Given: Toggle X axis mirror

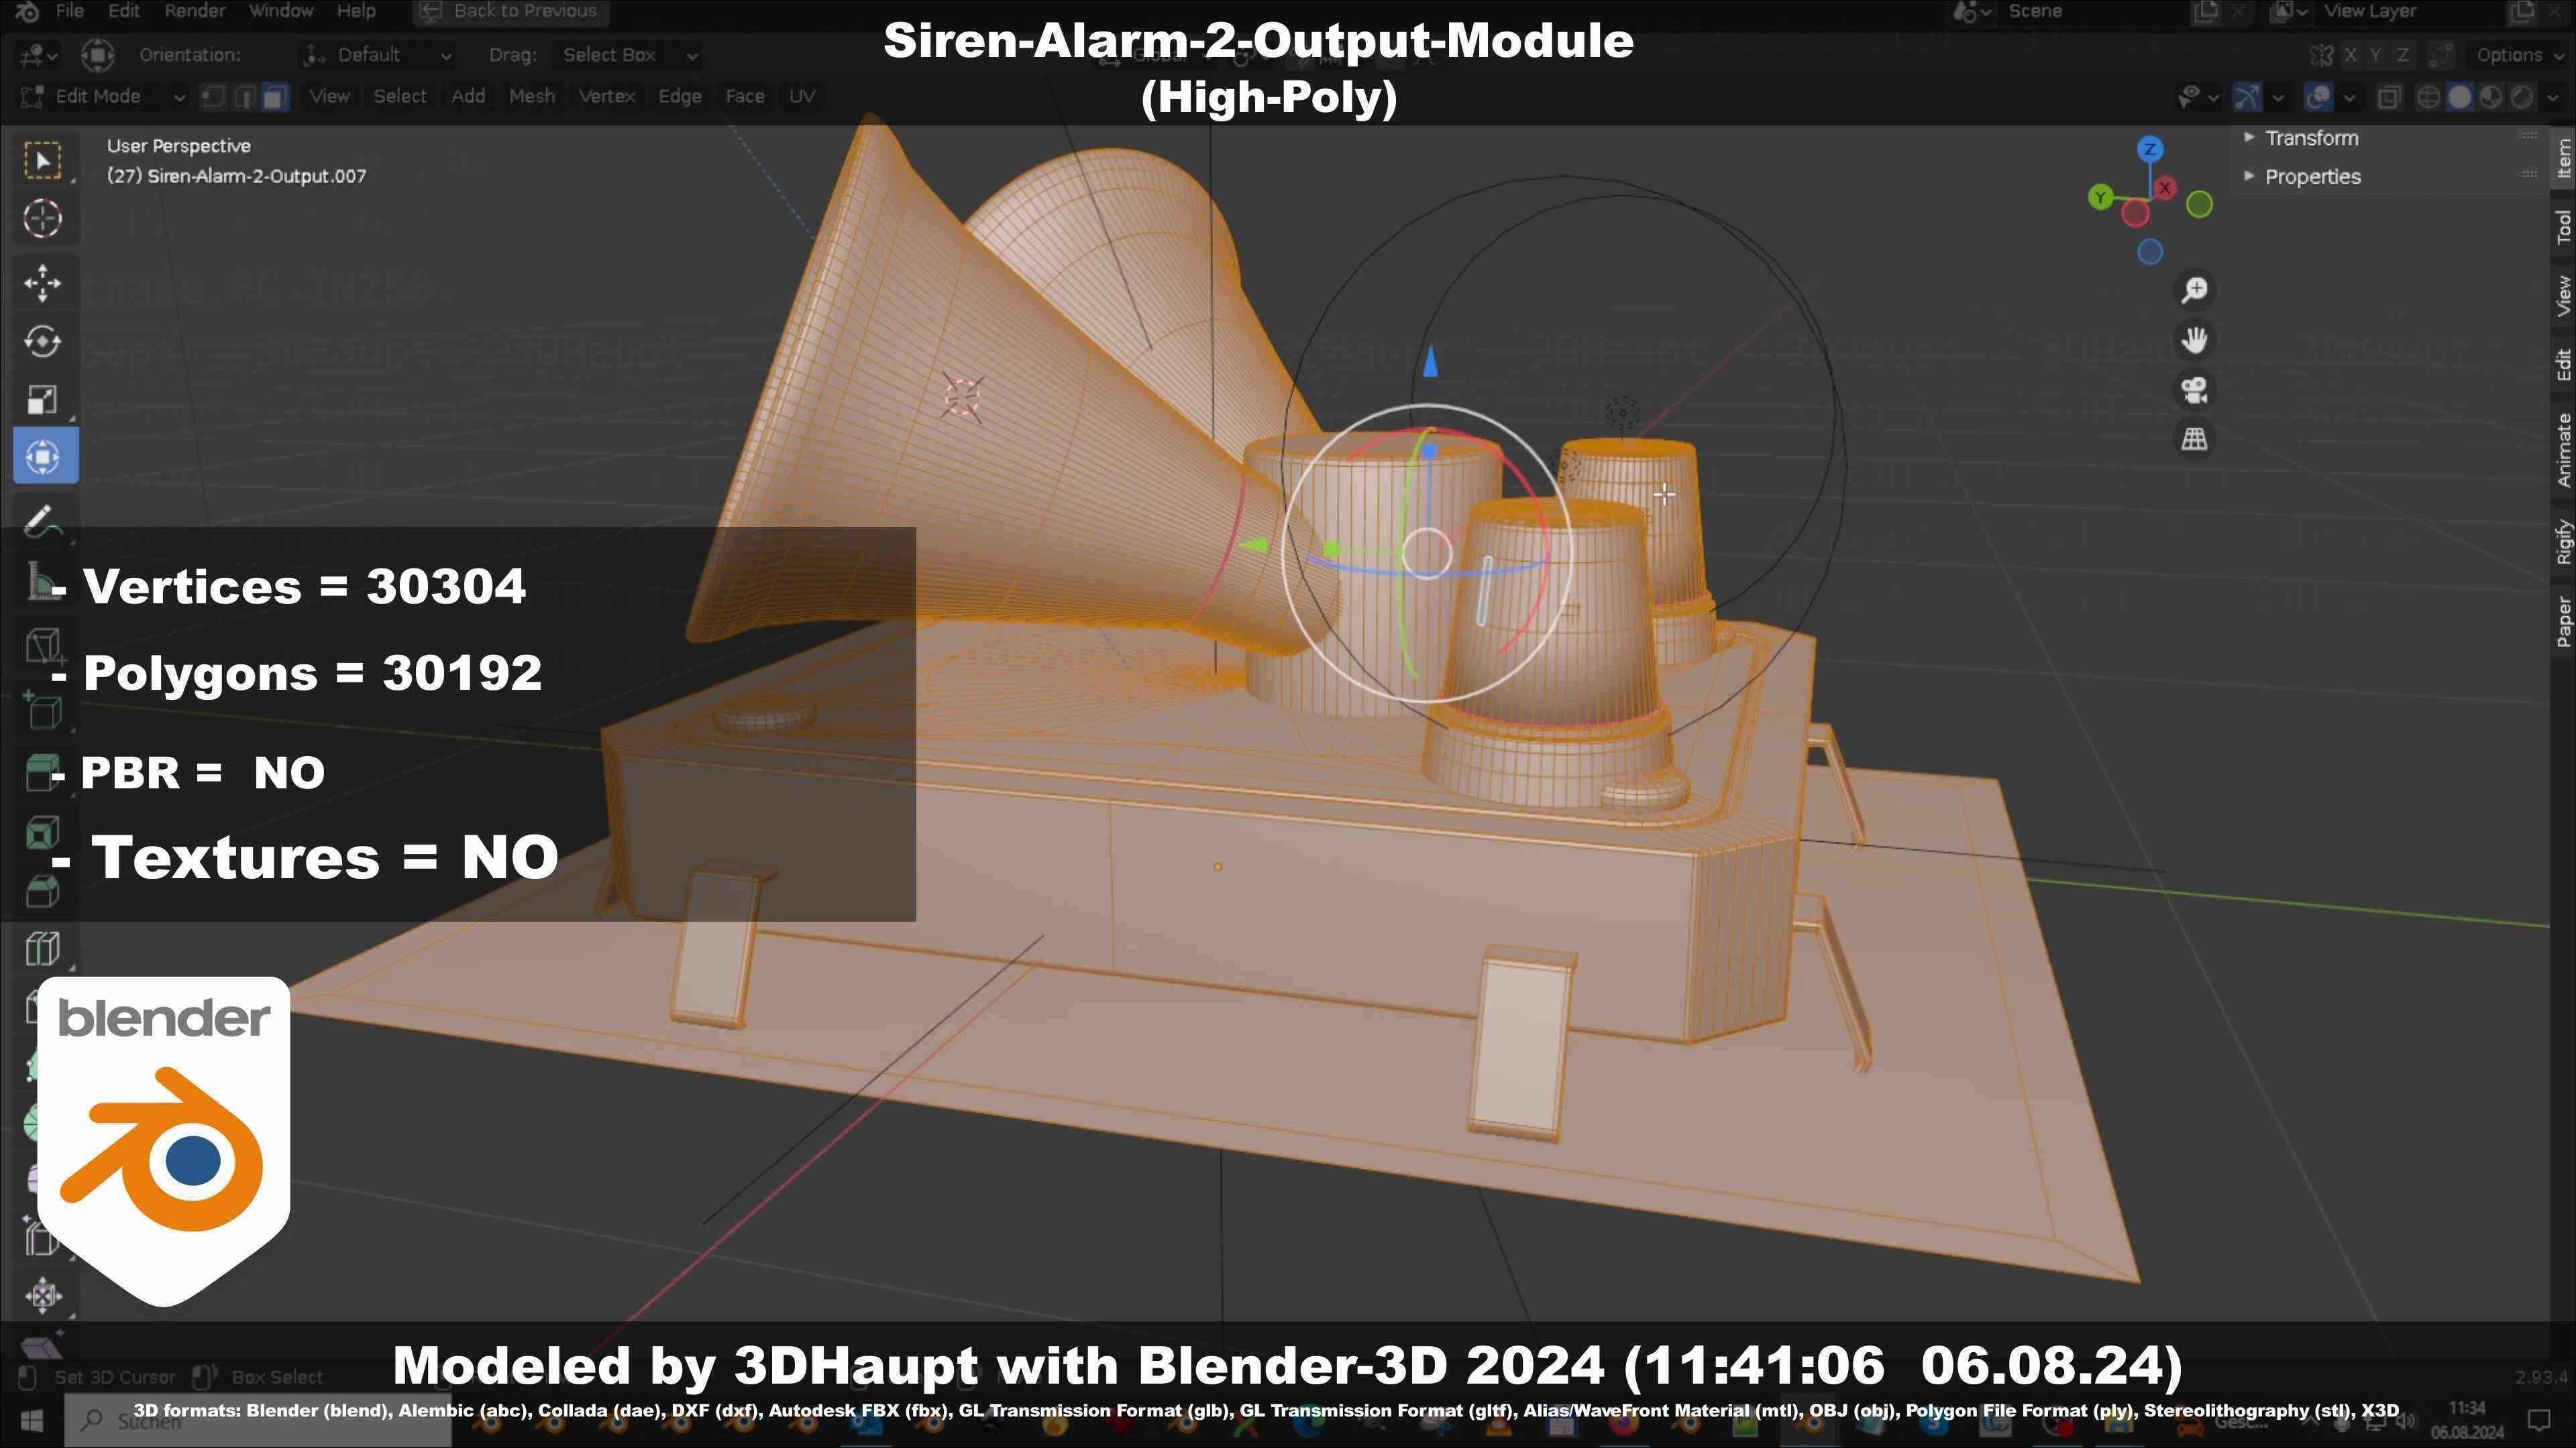Looking at the screenshot, I should [x=2350, y=55].
